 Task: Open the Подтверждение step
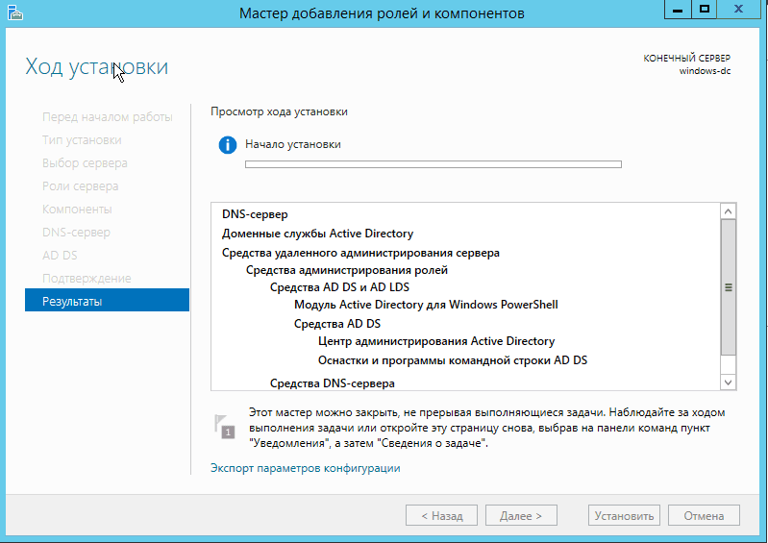coord(87,278)
